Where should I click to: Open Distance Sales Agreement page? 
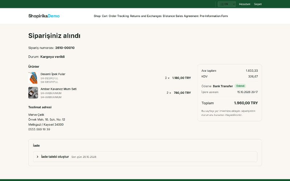181,16
